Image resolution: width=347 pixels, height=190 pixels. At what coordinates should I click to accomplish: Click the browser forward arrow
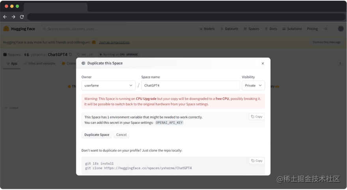tap(13, 17)
